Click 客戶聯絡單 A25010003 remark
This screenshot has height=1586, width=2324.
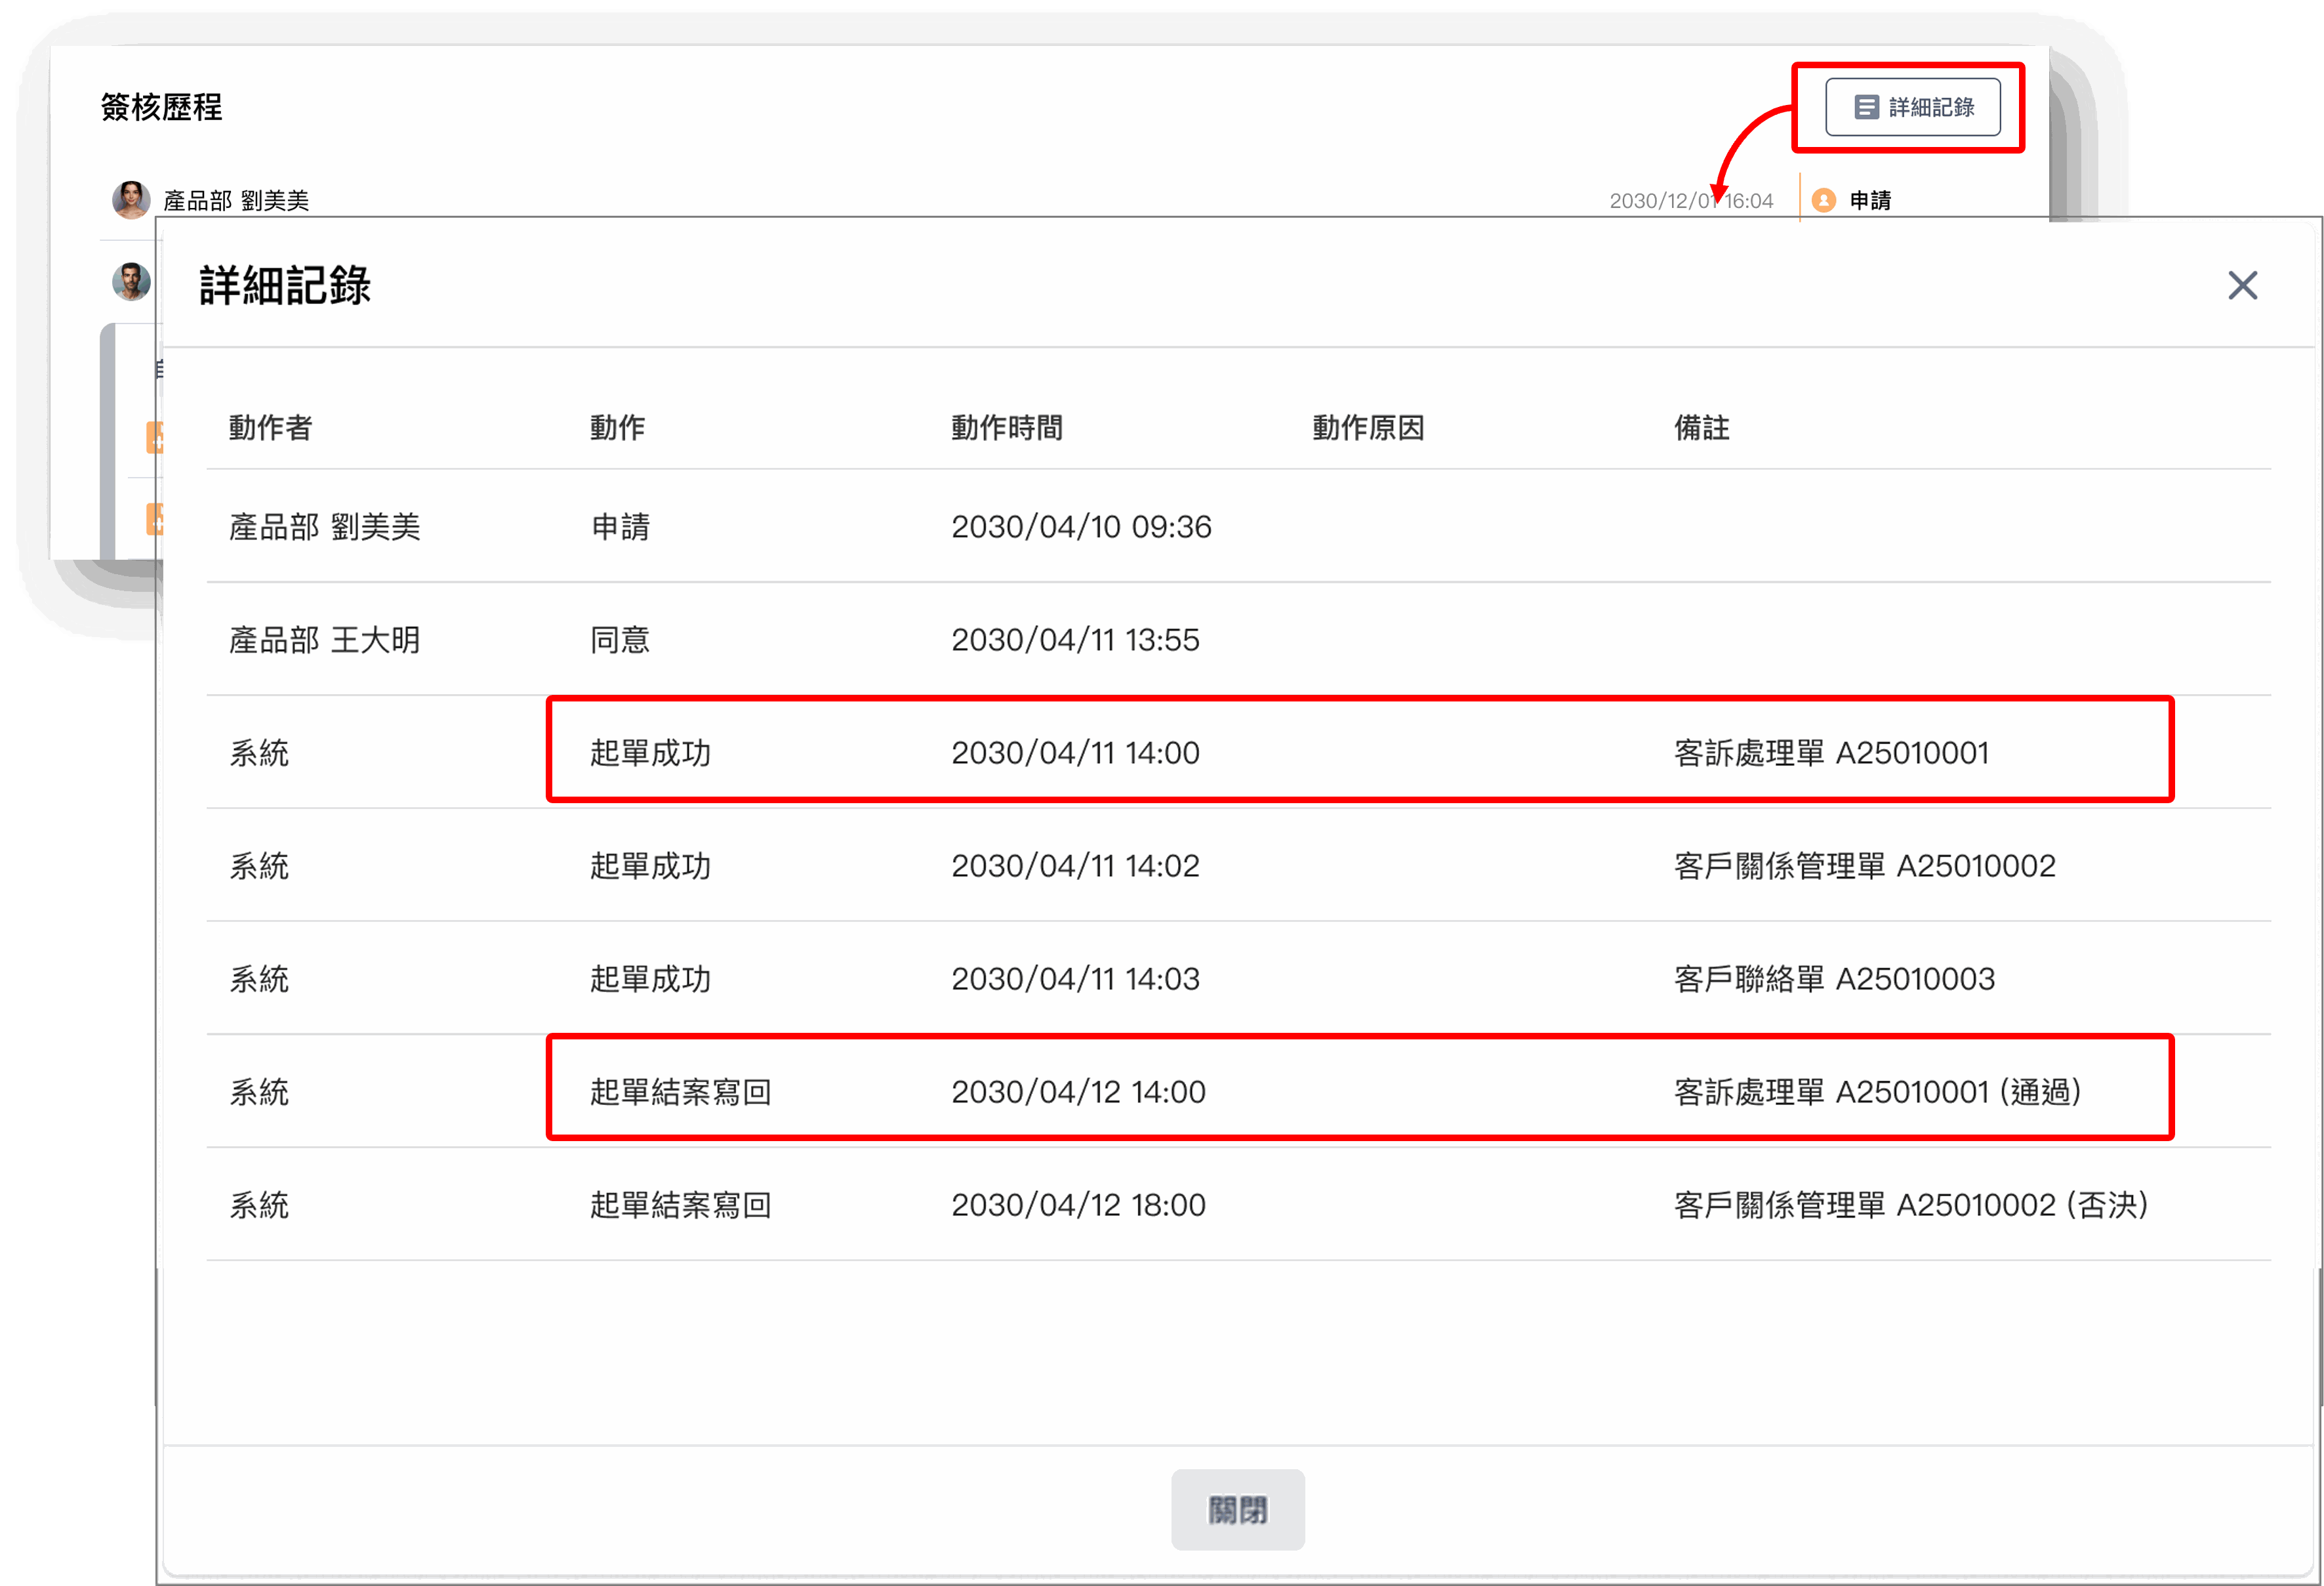point(1834,978)
